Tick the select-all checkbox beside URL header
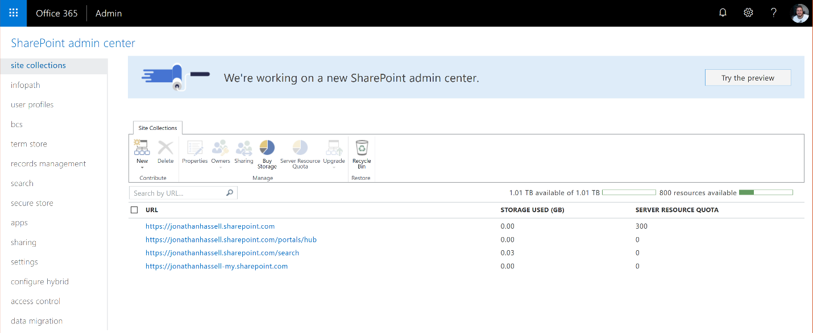This screenshot has height=333, width=813. (134, 210)
